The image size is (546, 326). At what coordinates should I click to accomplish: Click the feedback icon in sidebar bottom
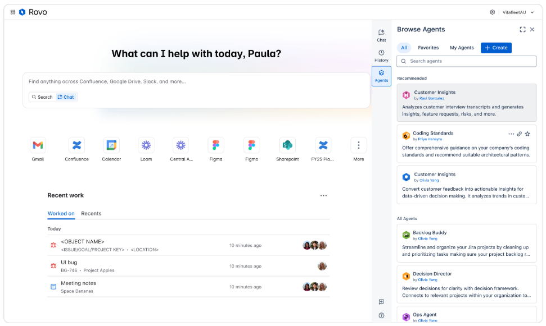click(x=381, y=302)
